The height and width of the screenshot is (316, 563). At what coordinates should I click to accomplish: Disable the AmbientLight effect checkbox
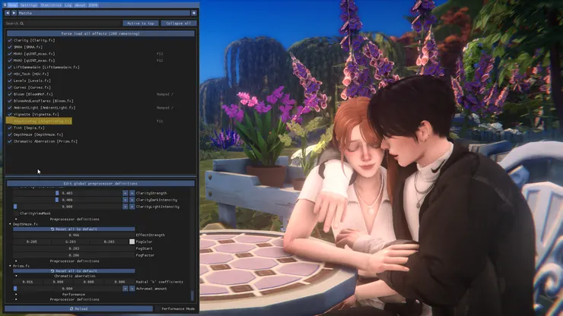(x=10, y=108)
